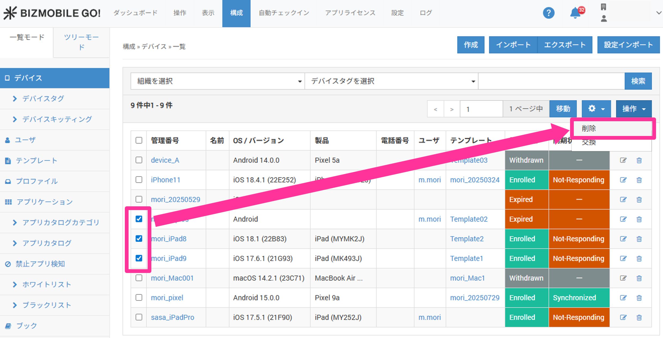This screenshot has width=663, height=338.
Task: Click the エクスポート button
Action: [x=565, y=45]
